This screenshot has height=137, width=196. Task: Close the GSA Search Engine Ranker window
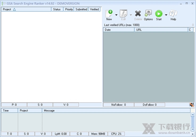[x=192, y=4]
